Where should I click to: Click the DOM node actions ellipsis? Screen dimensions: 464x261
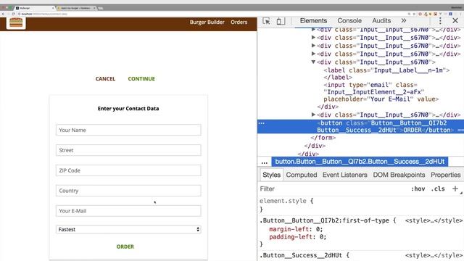pyautogui.click(x=262, y=123)
